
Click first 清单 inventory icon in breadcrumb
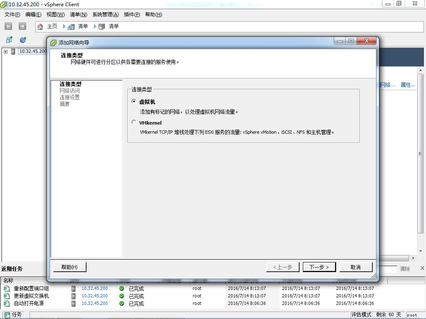point(71,27)
